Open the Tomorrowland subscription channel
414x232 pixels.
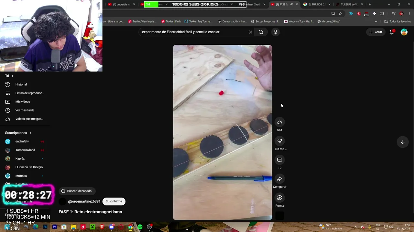coord(25,150)
